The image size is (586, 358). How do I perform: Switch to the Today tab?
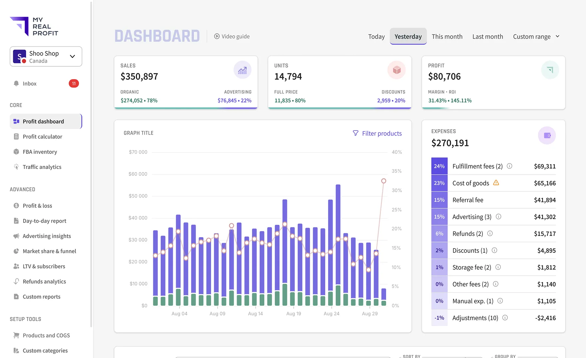coord(376,37)
